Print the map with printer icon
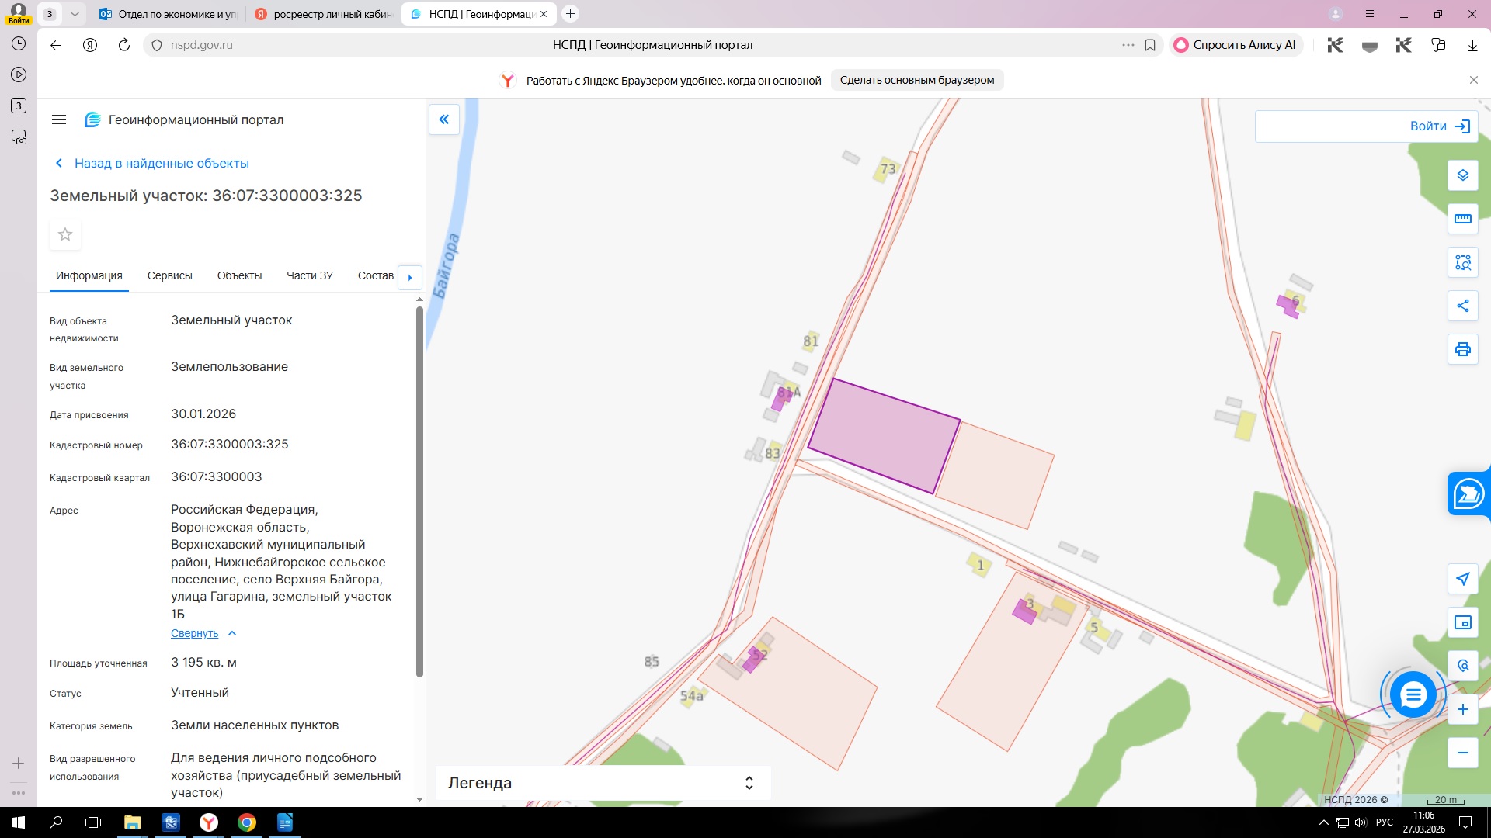The width and height of the screenshot is (1491, 838). (1462, 349)
